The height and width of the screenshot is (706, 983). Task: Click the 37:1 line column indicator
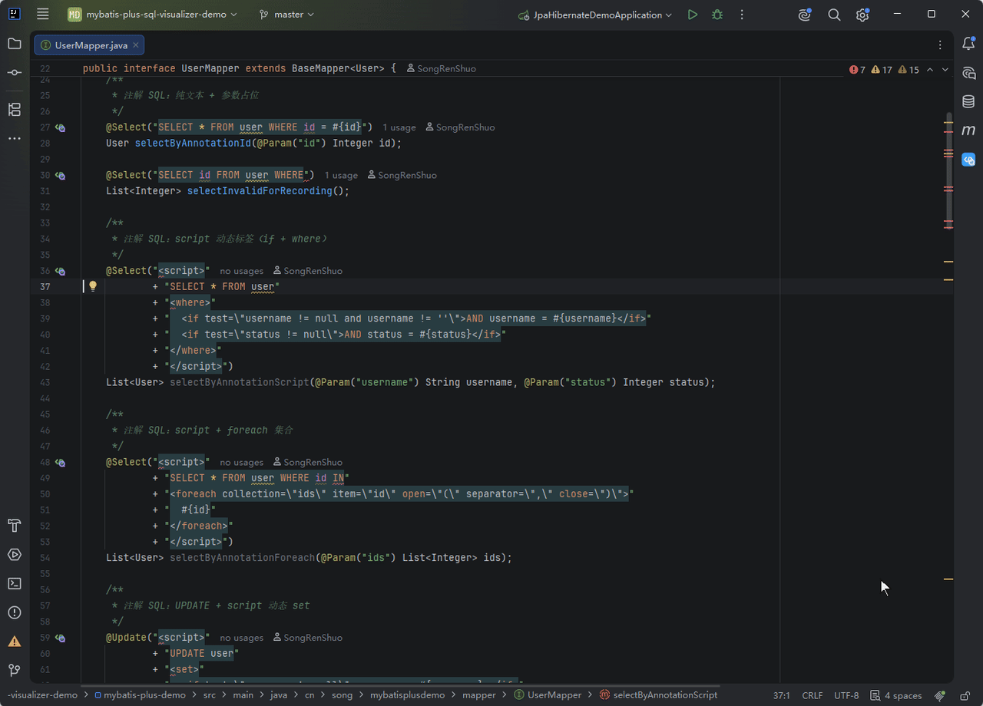click(x=782, y=695)
